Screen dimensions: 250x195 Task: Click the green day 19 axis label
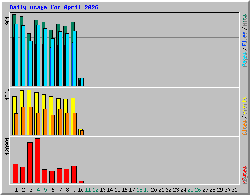click(146, 190)
